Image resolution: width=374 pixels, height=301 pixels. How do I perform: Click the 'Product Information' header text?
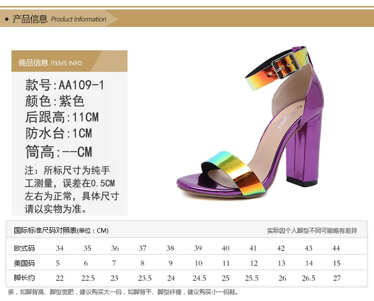pos(79,19)
